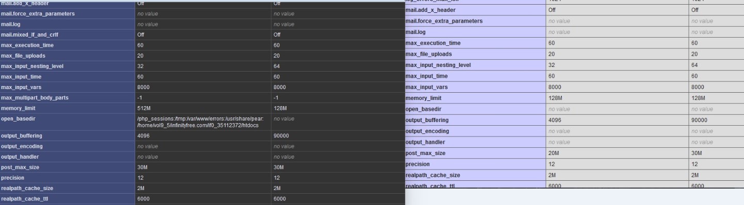Click value 64 in dark table
Viewport: 744px width, 205px height.
pos(277,66)
